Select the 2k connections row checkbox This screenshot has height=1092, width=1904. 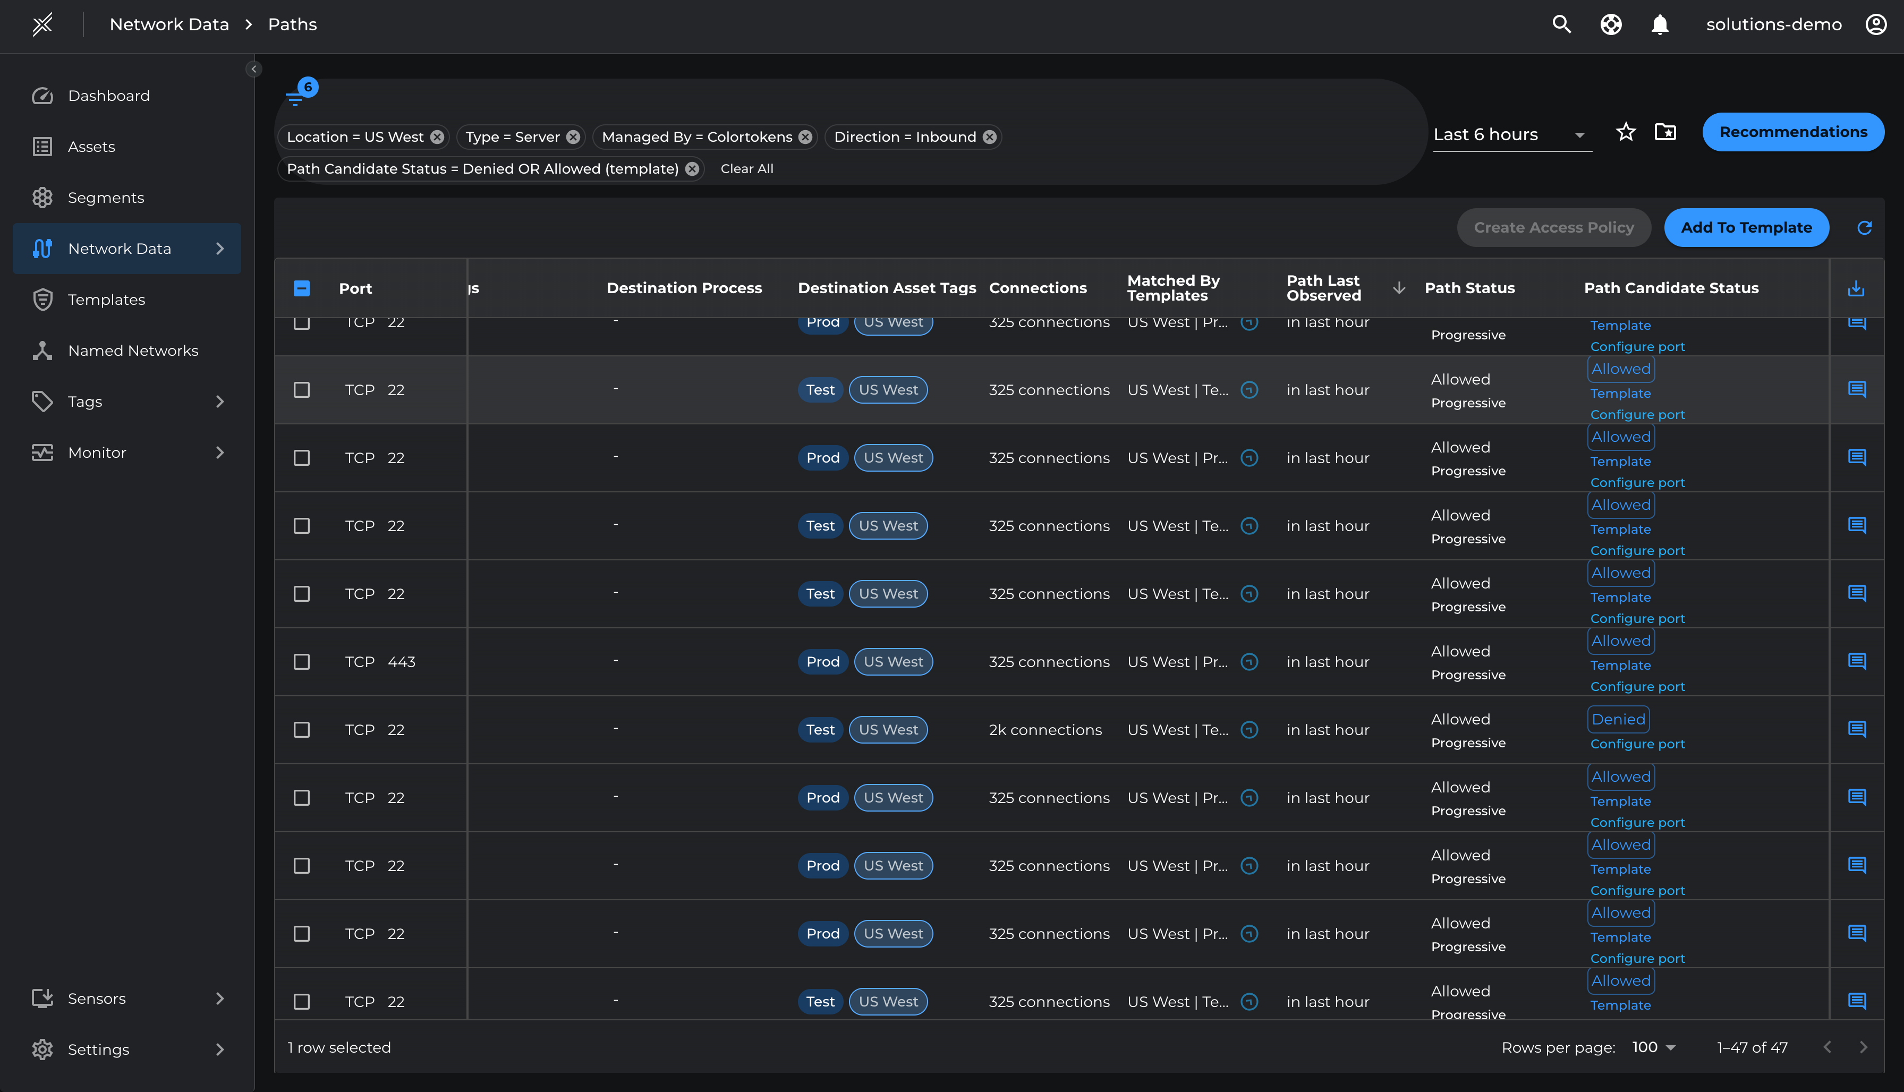(302, 730)
